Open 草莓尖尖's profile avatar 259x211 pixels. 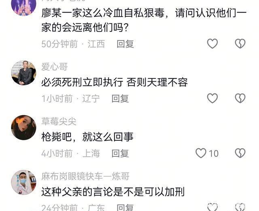[x=23, y=127]
